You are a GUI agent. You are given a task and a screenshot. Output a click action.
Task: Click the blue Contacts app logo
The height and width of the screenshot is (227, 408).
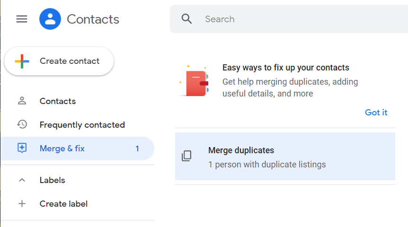[x=50, y=19]
